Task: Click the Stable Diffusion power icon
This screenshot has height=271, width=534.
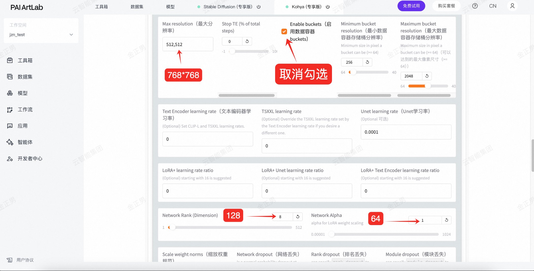Action: [259, 7]
